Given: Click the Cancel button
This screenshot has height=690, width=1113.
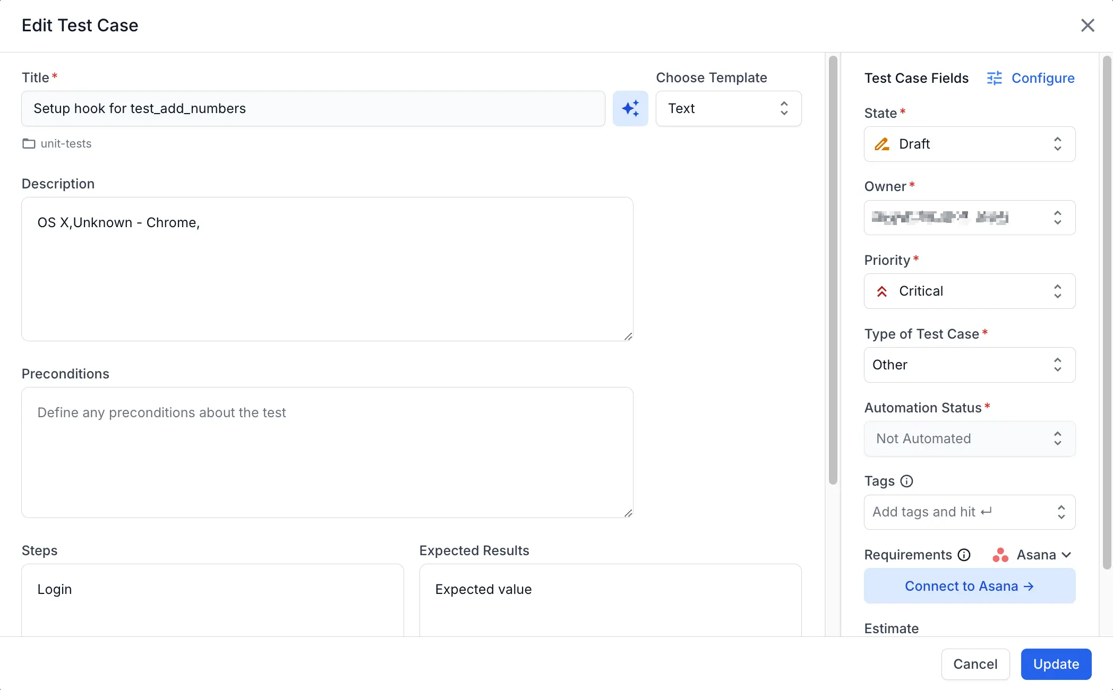Looking at the screenshot, I should 975,664.
